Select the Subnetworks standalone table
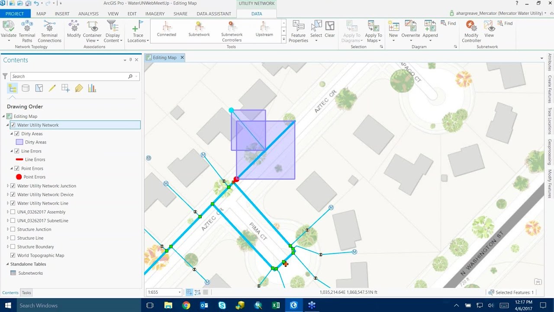Image resolution: width=554 pixels, height=312 pixels. (x=30, y=273)
